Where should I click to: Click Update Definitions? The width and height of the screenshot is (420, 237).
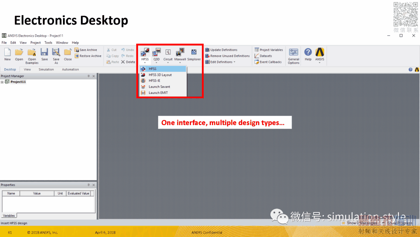point(221,50)
